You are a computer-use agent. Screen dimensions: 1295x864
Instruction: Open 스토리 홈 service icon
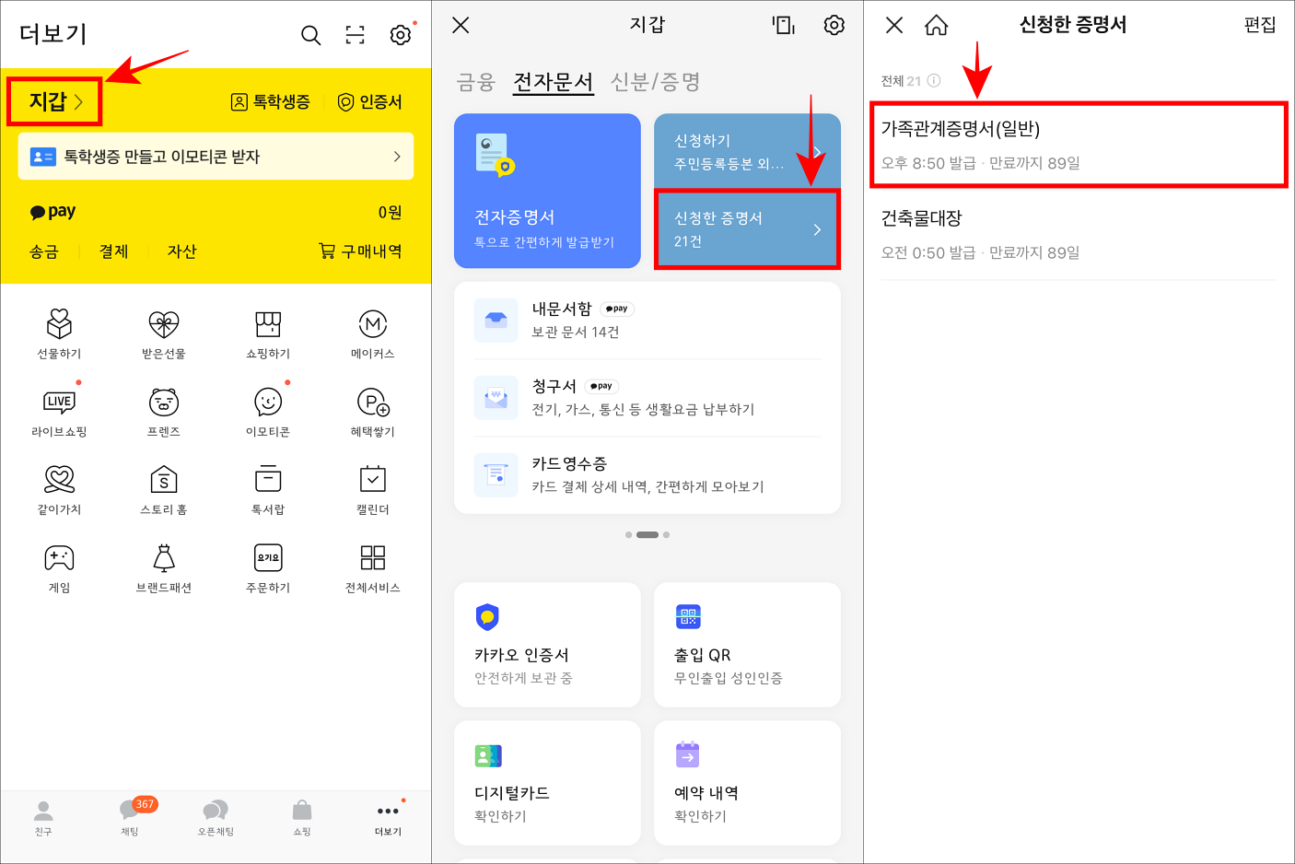(164, 489)
